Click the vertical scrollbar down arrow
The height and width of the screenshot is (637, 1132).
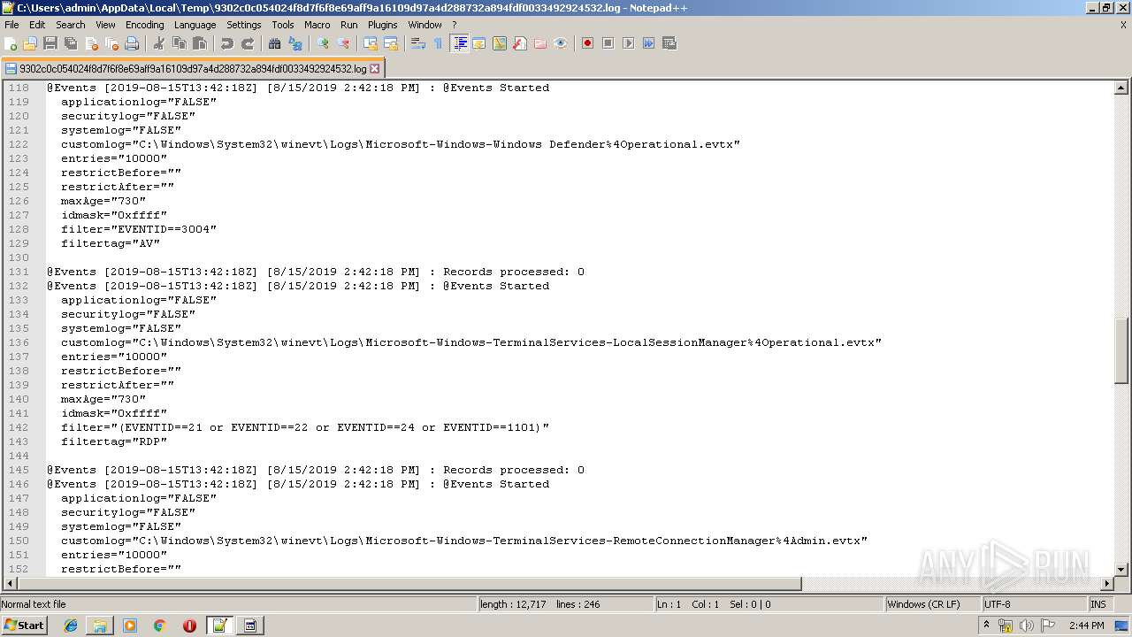[1121, 571]
